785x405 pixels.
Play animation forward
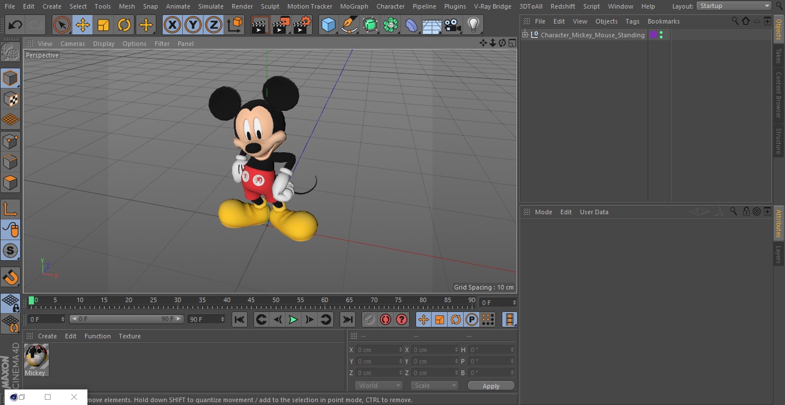point(293,319)
